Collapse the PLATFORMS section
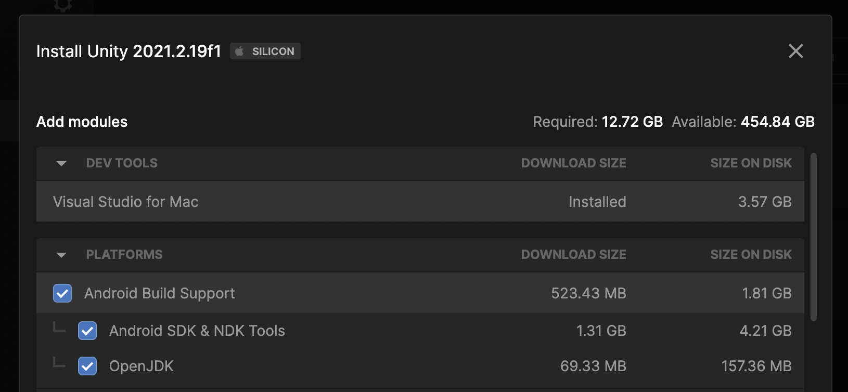Screen dimensions: 848x392 (x=61, y=255)
